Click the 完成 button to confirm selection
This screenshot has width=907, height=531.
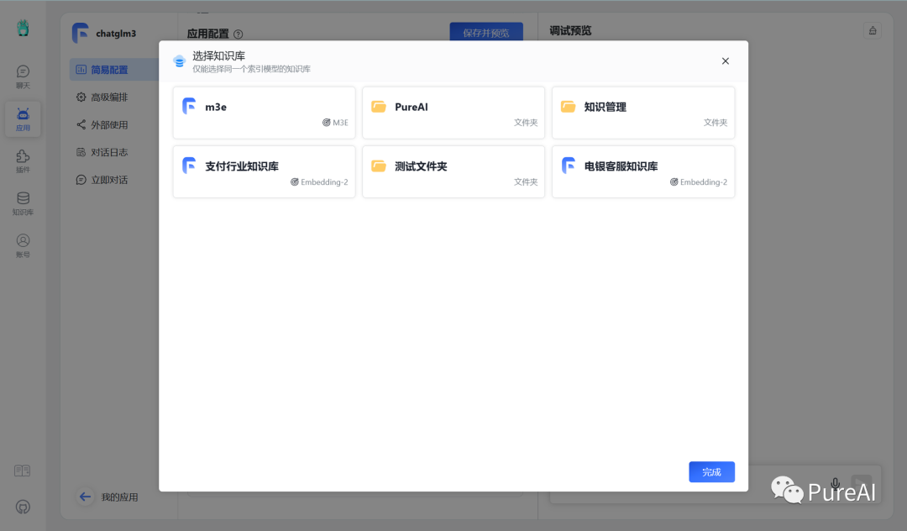(x=711, y=471)
